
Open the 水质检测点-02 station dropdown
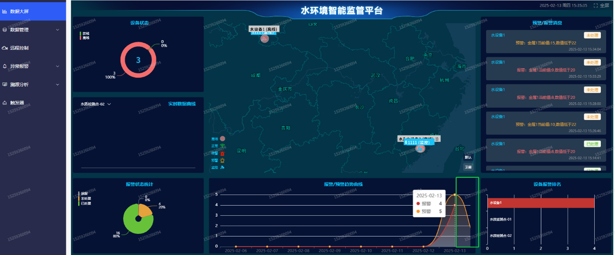click(95, 104)
